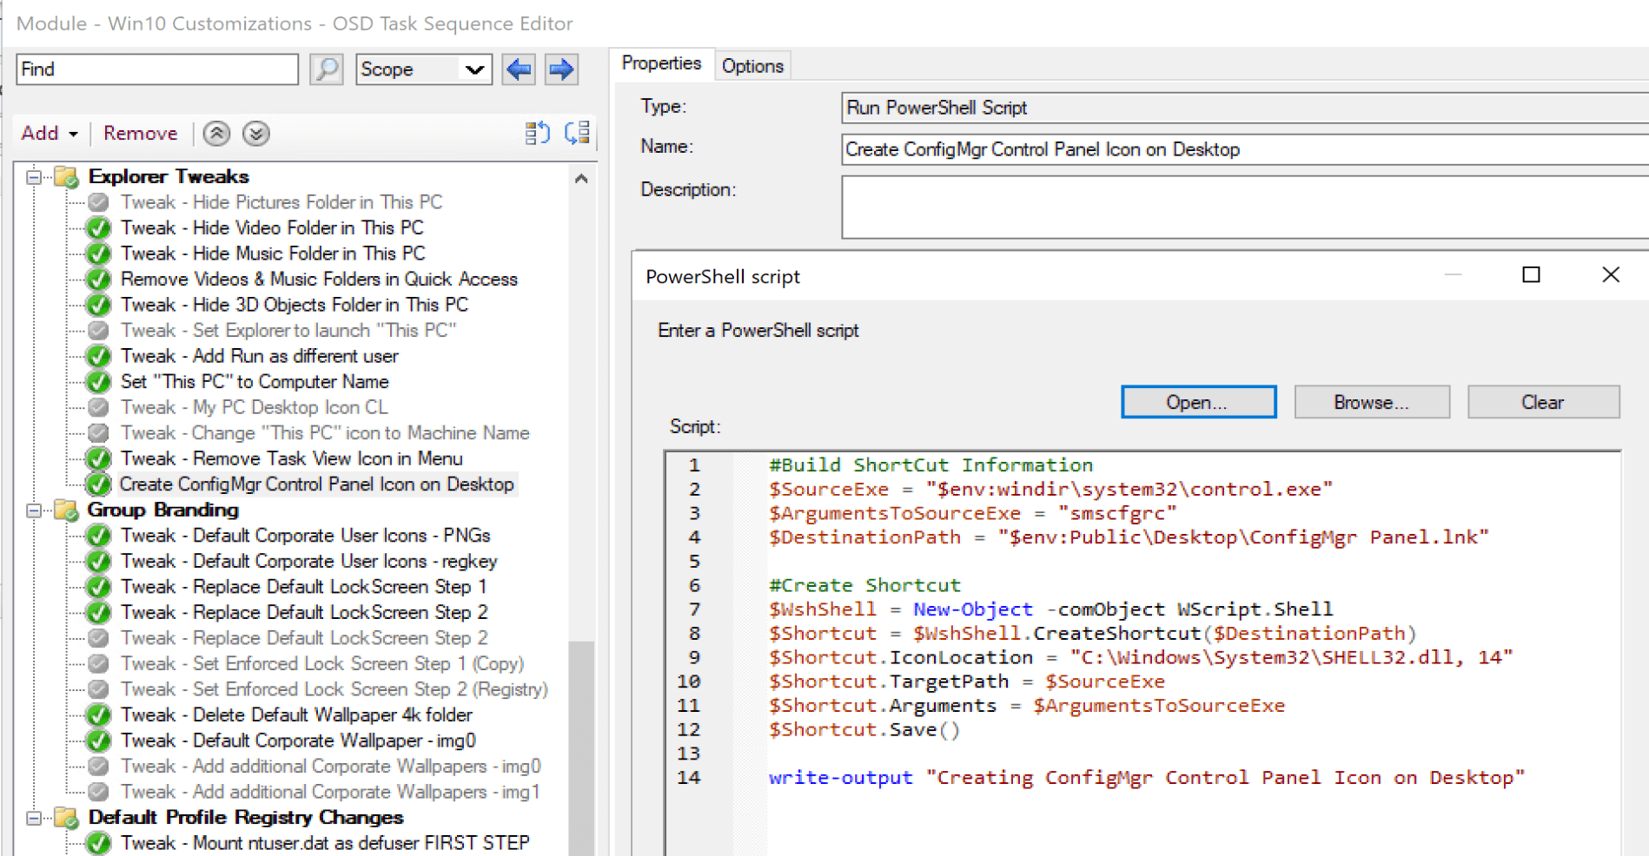
Task: Click inside the Find input field
Action: coord(156,69)
